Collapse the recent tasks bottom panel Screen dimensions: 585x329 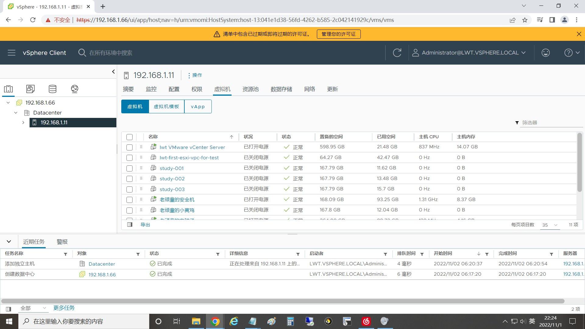click(x=9, y=242)
